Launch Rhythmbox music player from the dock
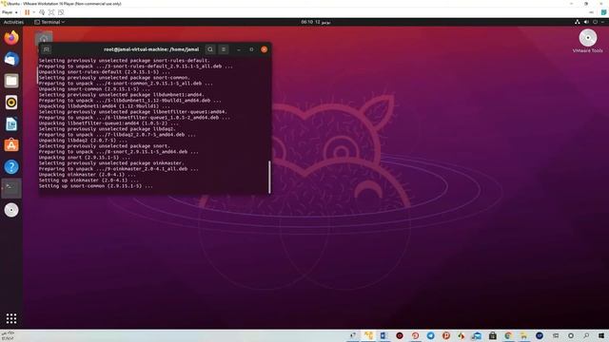 pyautogui.click(x=11, y=103)
